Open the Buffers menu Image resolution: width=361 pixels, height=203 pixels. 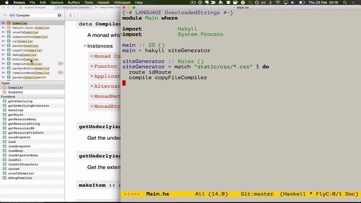coord(74,2)
